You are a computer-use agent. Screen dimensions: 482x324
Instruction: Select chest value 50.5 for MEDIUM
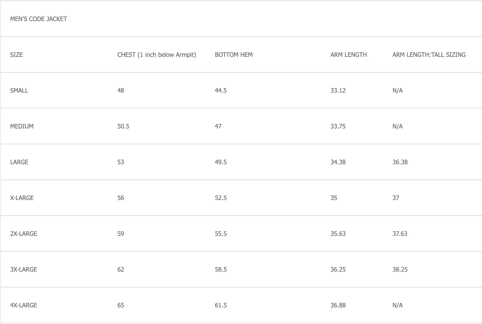(123, 126)
